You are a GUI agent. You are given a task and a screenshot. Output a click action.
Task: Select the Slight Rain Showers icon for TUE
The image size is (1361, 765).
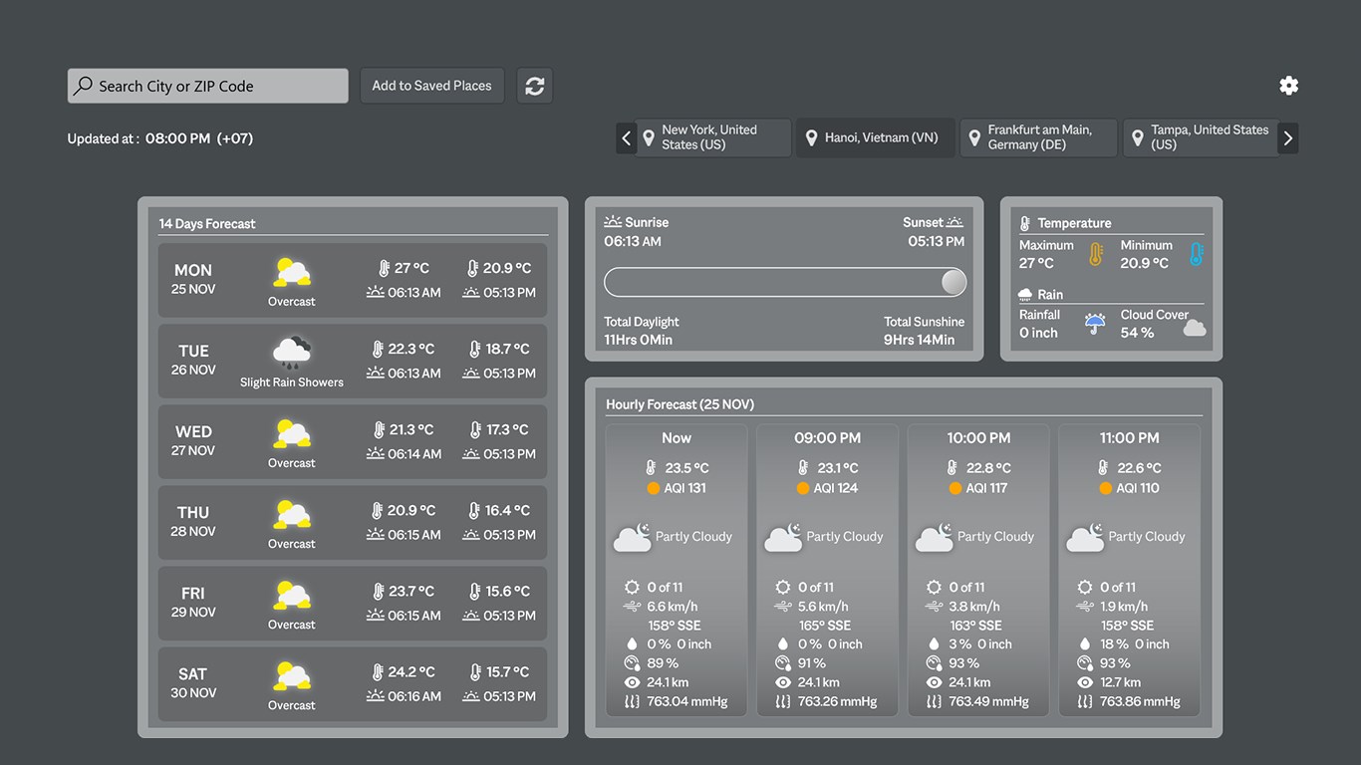tap(291, 351)
